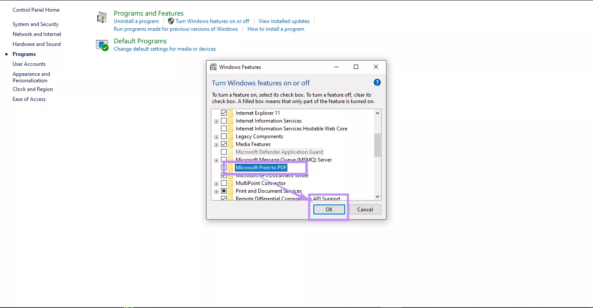Click View installed updates link
The width and height of the screenshot is (593, 308).
[x=284, y=21]
